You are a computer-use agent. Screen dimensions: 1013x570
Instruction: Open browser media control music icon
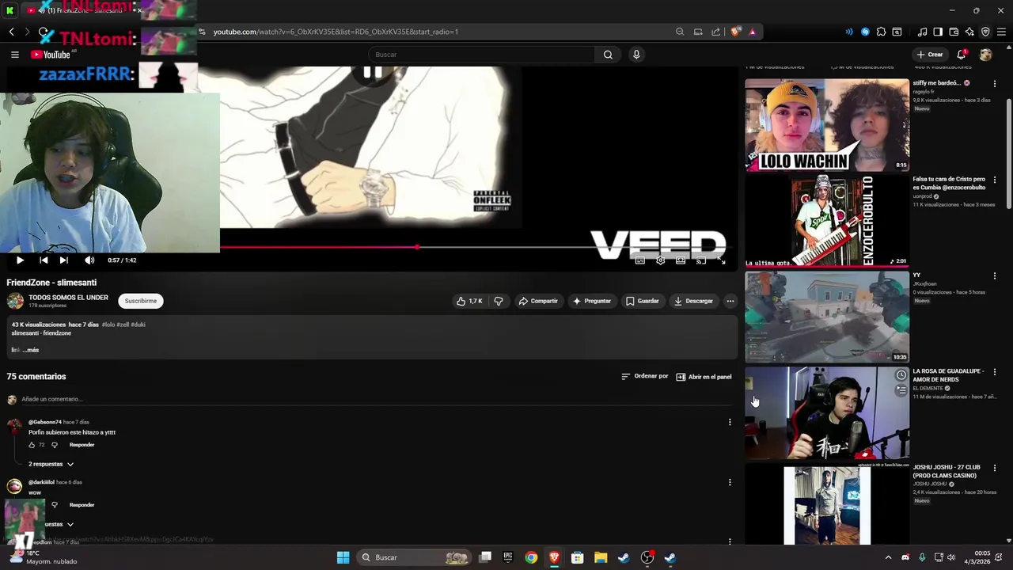922,32
